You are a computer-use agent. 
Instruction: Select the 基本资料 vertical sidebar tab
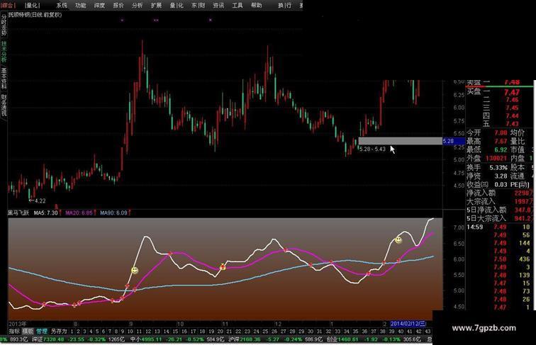click(4, 78)
